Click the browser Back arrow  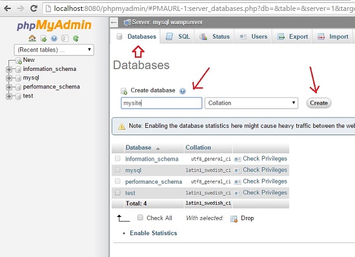(7, 8)
